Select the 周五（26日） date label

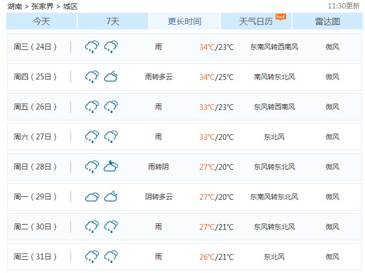(35, 107)
